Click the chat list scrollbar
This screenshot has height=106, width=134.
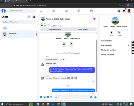tap(37, 34)
